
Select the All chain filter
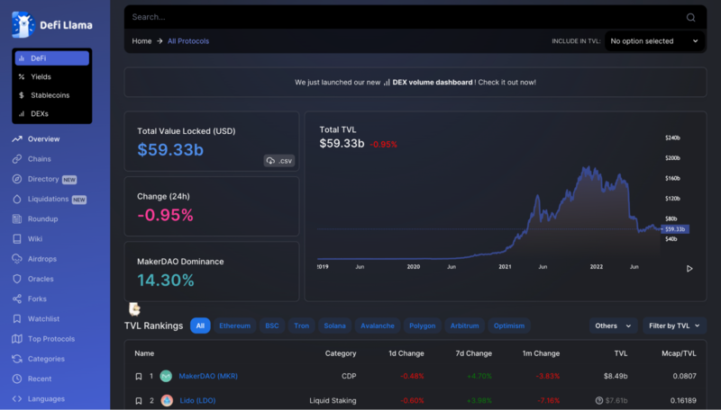pyautogui.click(x=200, y=325)
